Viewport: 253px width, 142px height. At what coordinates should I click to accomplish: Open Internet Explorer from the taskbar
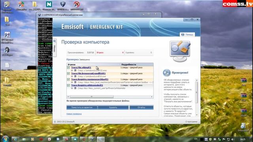(16, 139)
